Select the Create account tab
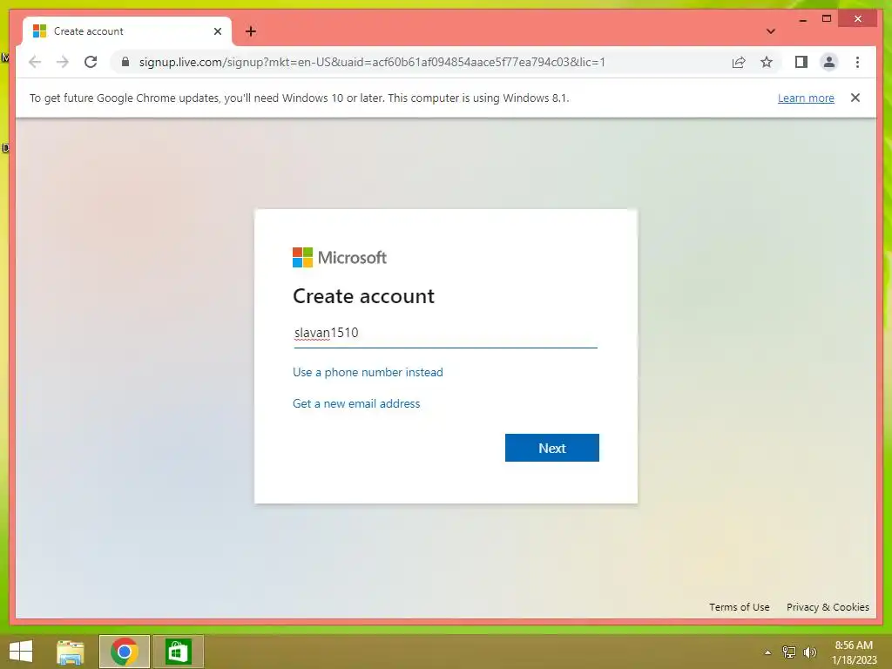892x669 pixels. [127, 31]
